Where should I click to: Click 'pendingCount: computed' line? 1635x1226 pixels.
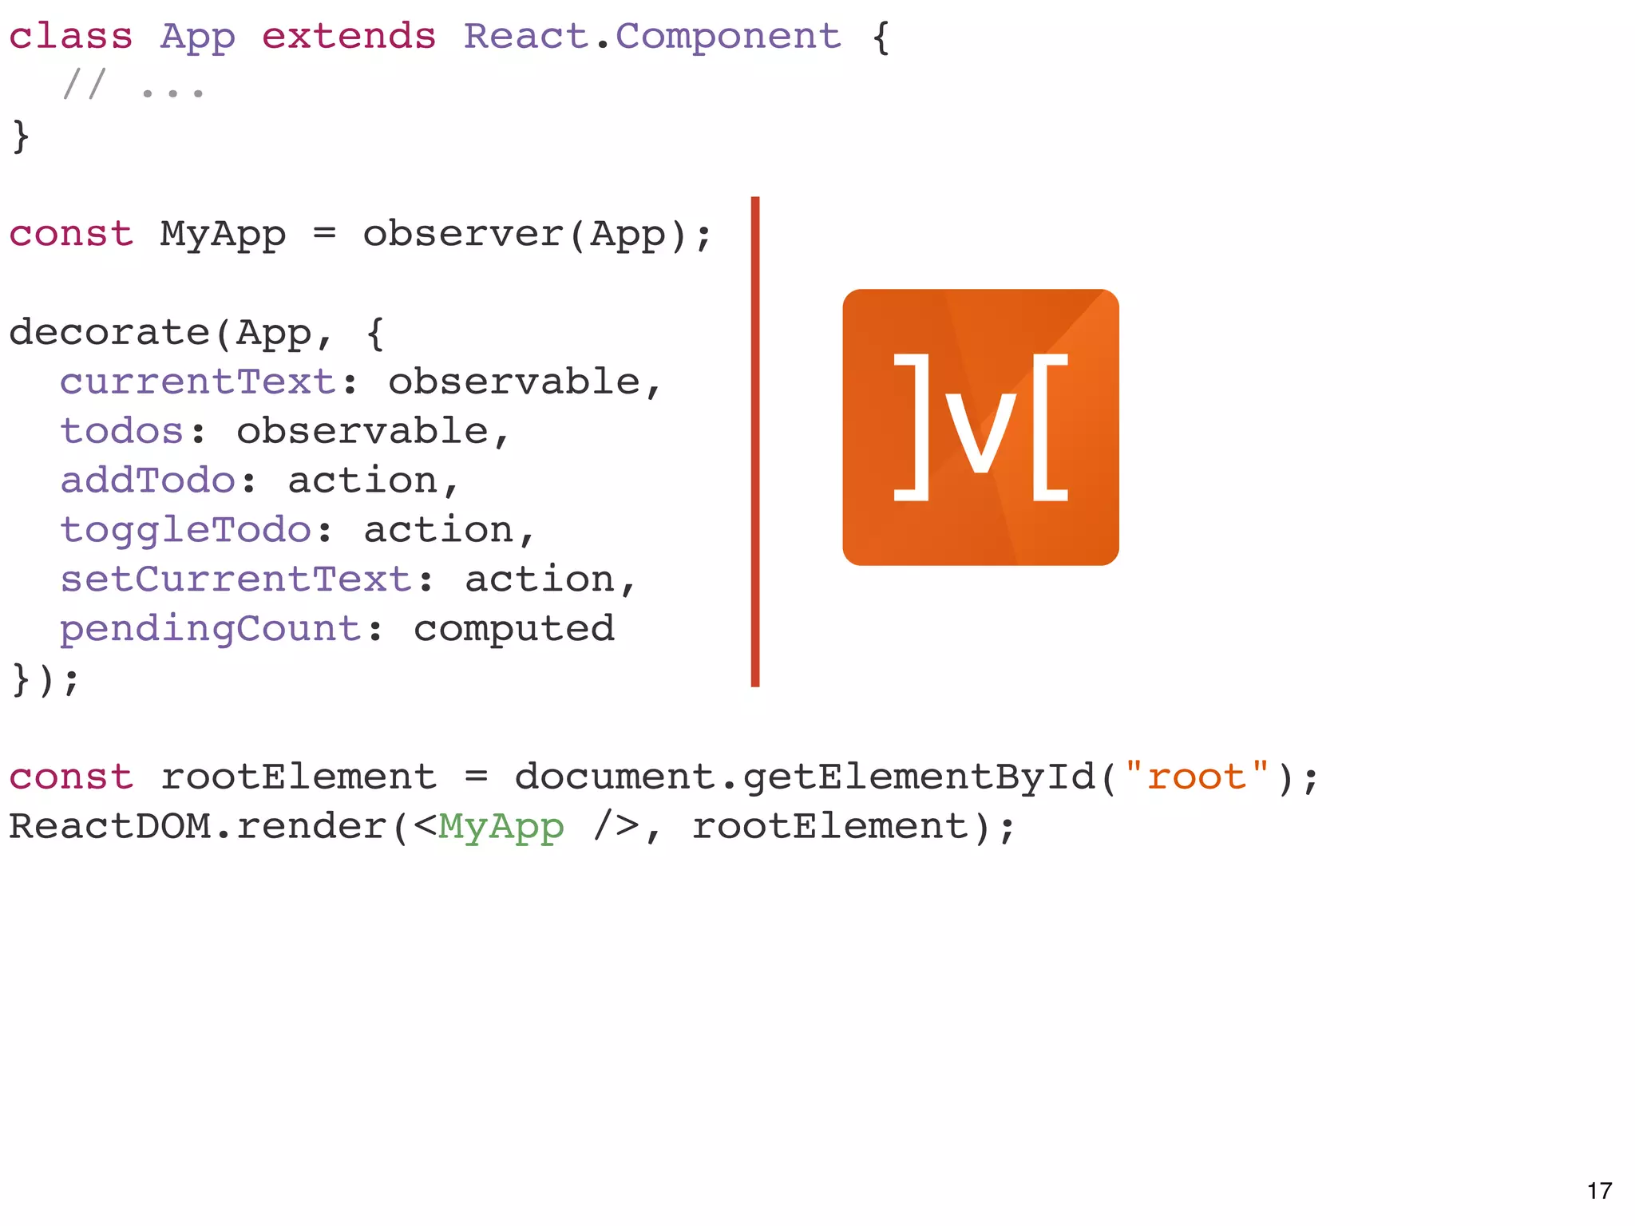pos(337,631)
